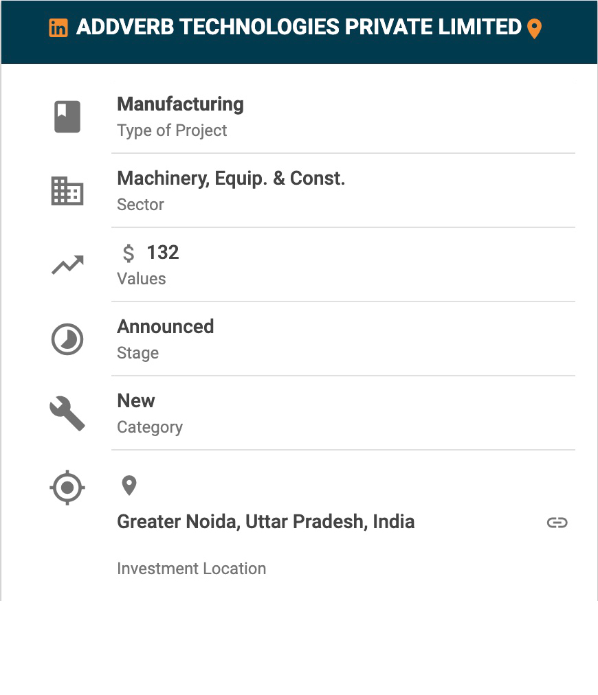598x695 pixels.
Task: Click the trending-up Values icon
Action: click(x=67, y=265)
